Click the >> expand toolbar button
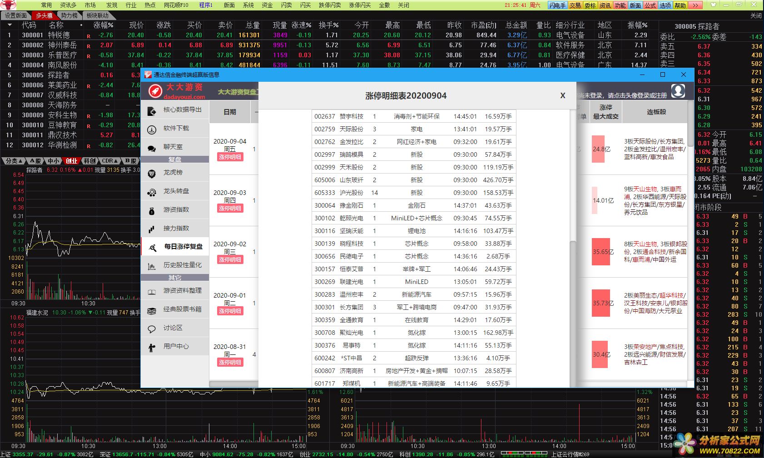This screenshot has width=764, height=458. point(695,5)
